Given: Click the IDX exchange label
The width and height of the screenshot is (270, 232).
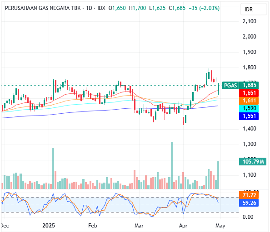Looking at the screenshot, I should [101, 8].
